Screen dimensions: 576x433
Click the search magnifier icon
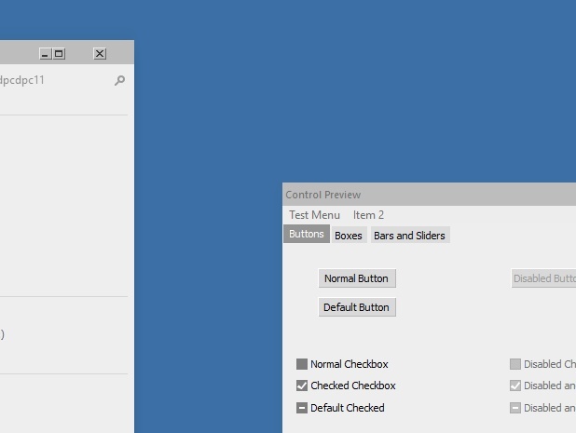click(x=119, y=80)
